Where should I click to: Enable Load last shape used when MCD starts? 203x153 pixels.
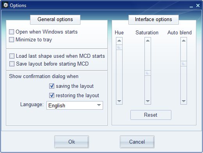pyautogui.click(x=12, y=56)
